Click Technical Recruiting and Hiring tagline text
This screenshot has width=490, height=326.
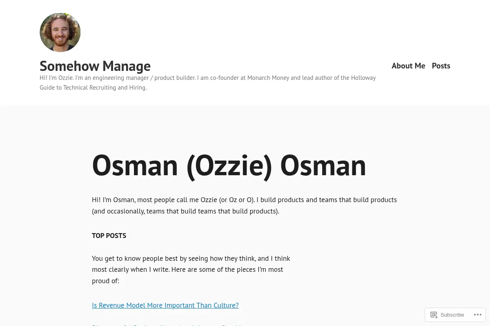coord(104,88)
